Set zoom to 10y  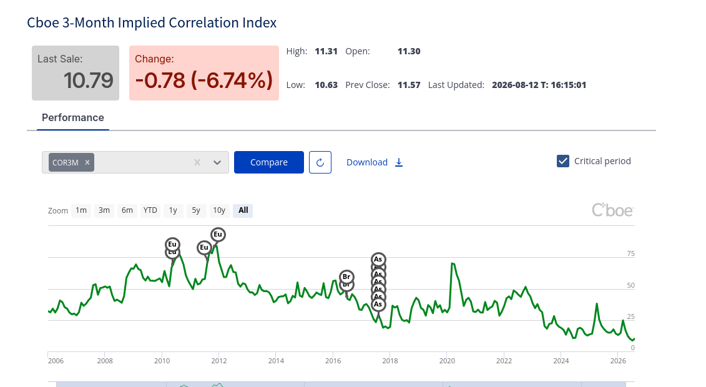pyautogui.click(x=219, y=210)
